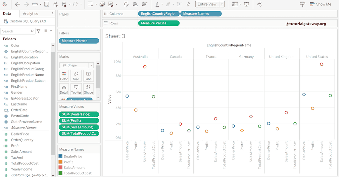Click the Australia SalesAmount red circle mark
This screenshot has width=339, height=177.
pyautogui.click(x=145, y=67)
